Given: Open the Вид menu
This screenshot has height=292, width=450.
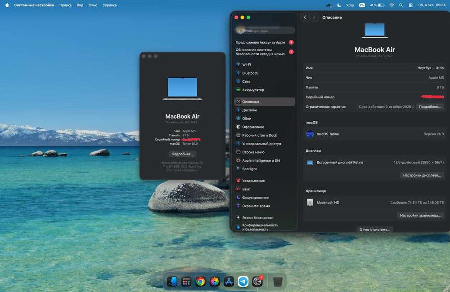Looking at the screenshot, I should pyautogui.click(x=80, y=5).
